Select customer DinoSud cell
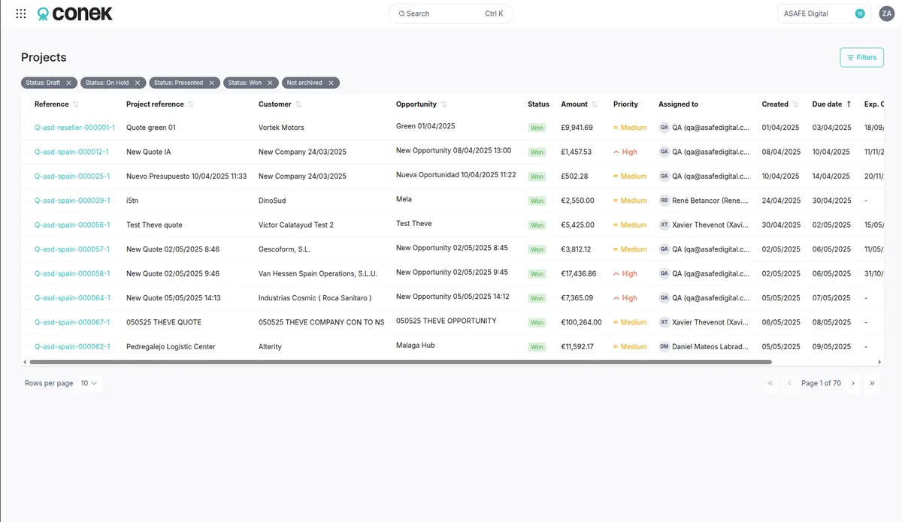 click(x=272, y=201)
